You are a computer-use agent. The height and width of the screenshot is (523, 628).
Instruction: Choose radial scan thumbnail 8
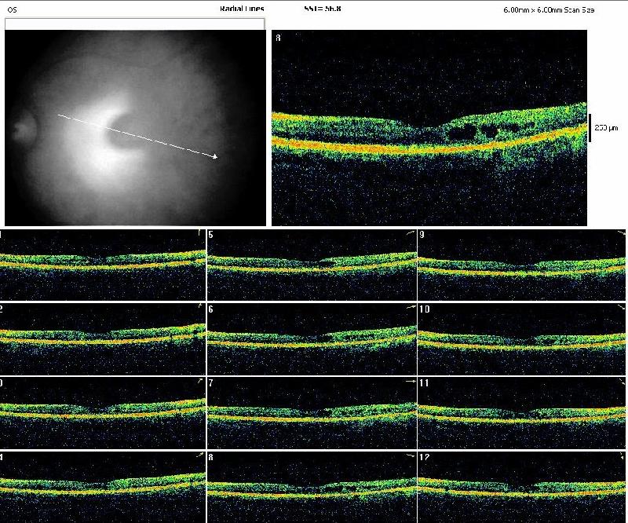point(312,487)
